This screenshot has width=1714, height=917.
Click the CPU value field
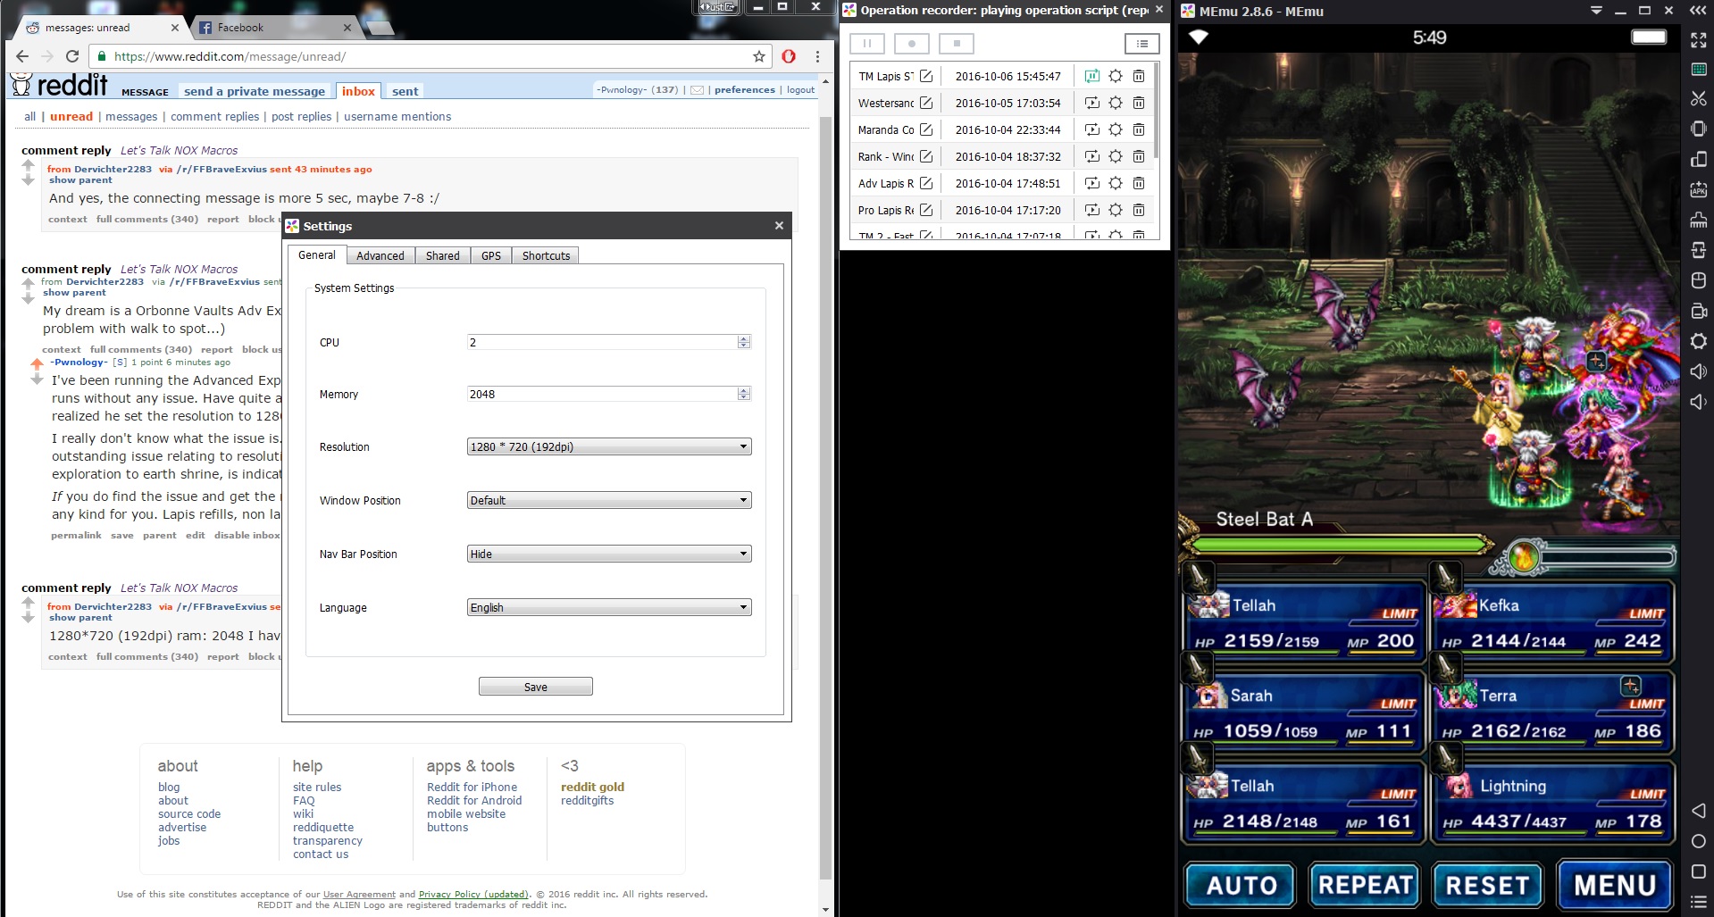[603, 342]
